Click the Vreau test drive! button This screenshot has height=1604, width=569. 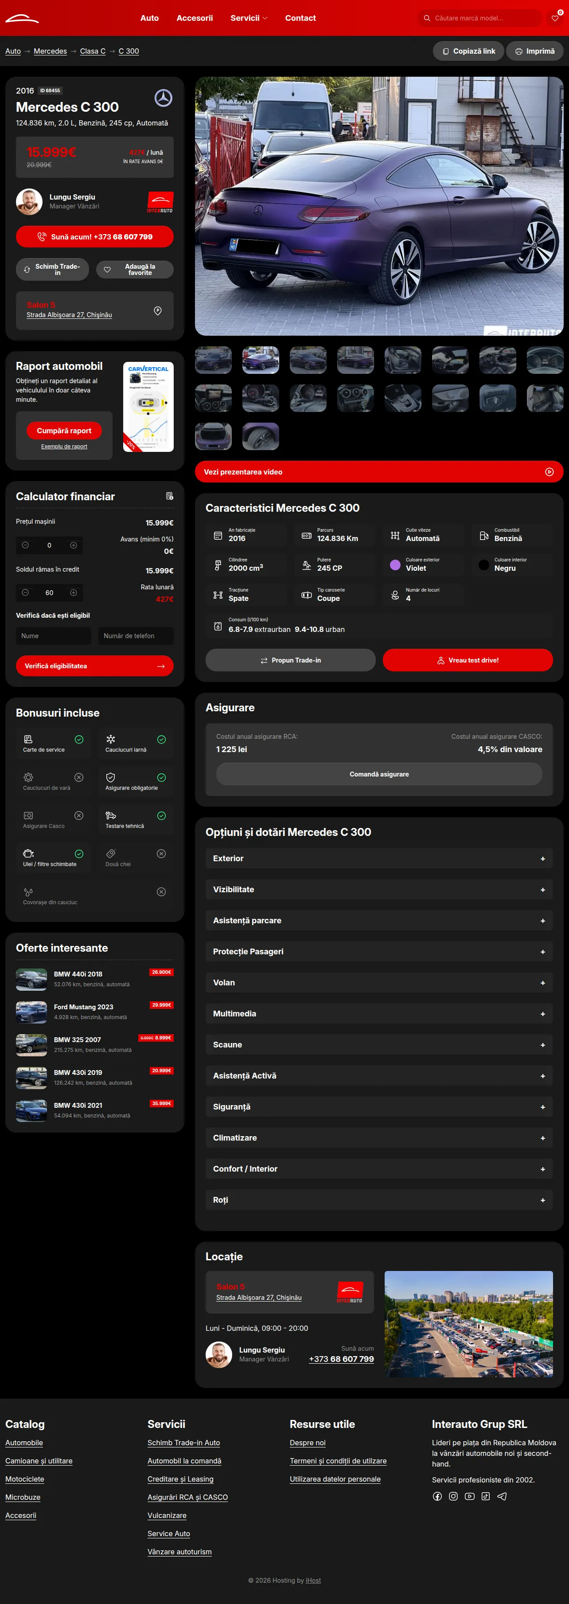coord(468,660)
